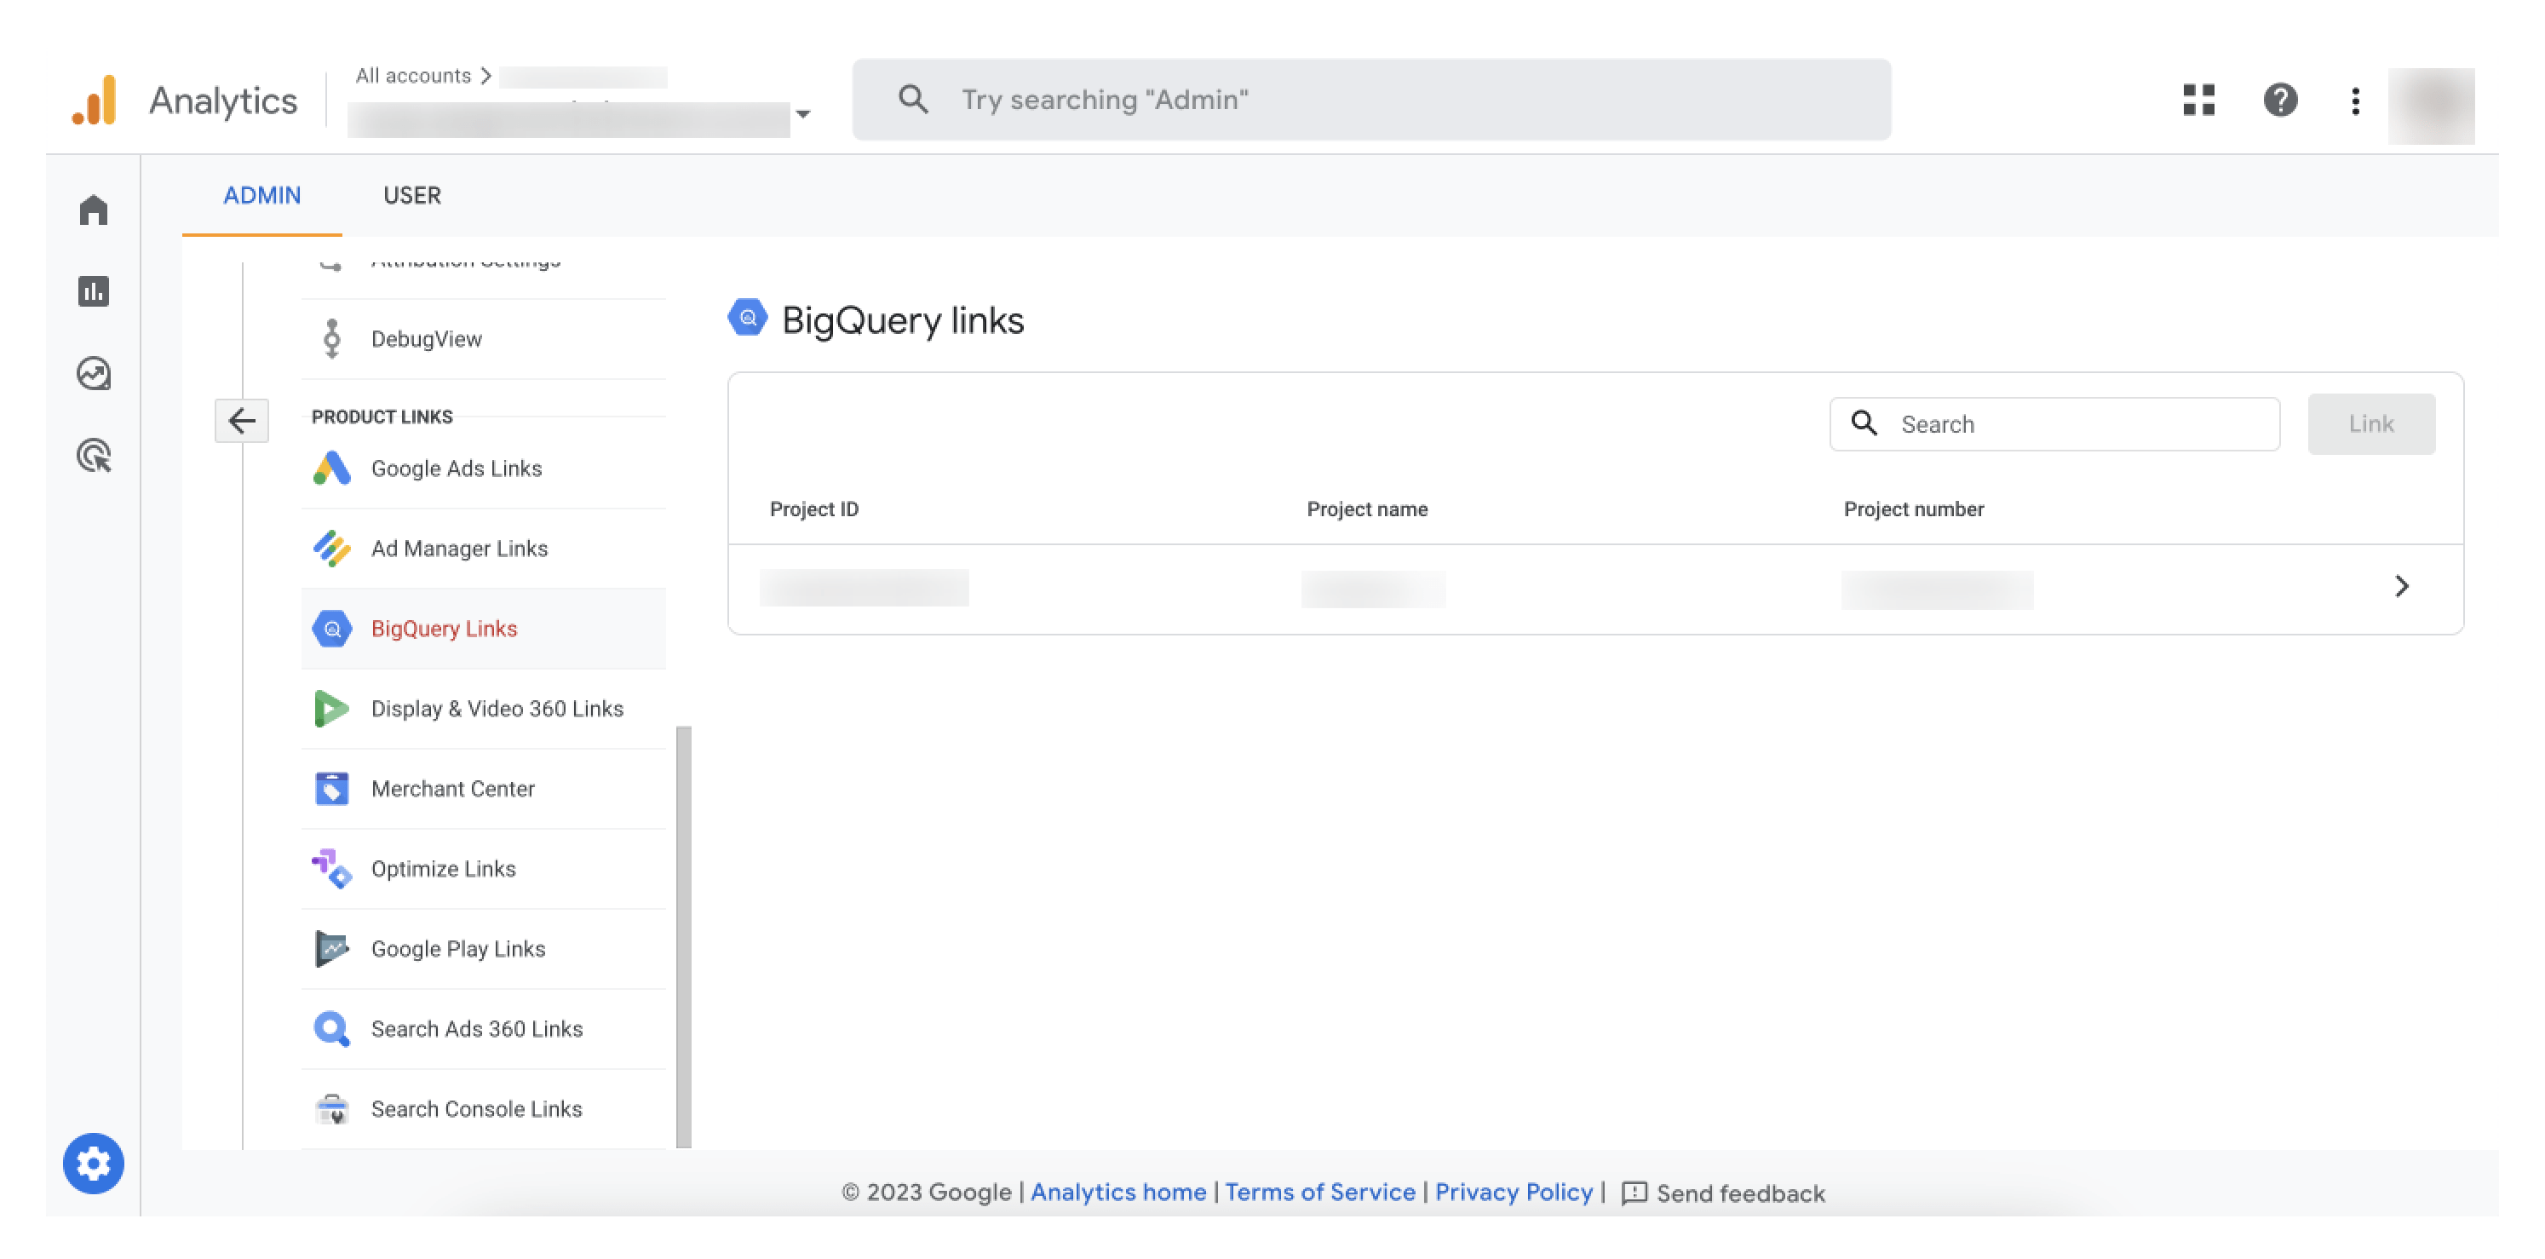Select Search Ads 360 Links item
Screen dimensions: 2545x1259
pyautogui.click(x=484, y=1029)
